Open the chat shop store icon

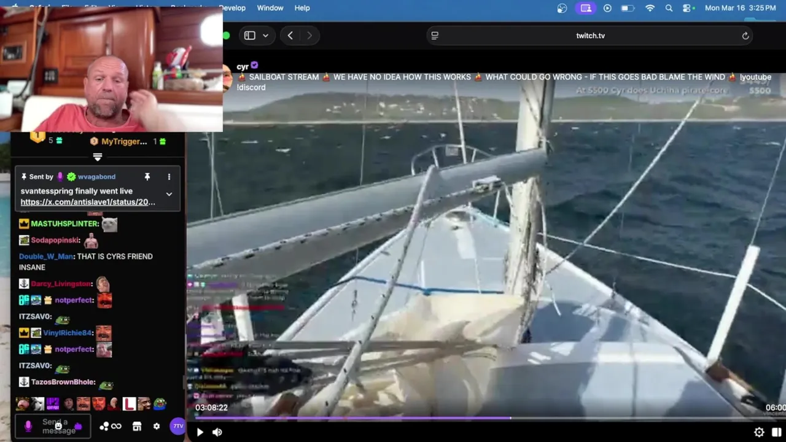coord(137,426)
